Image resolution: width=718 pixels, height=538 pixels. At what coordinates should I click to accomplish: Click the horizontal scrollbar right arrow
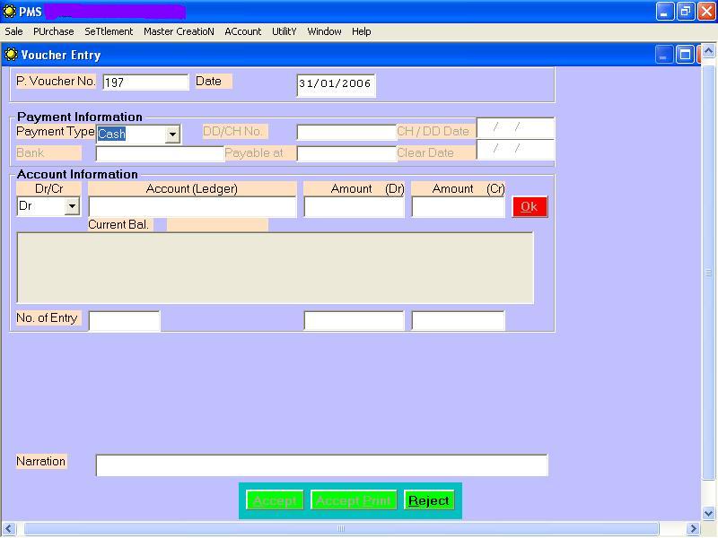692,529
